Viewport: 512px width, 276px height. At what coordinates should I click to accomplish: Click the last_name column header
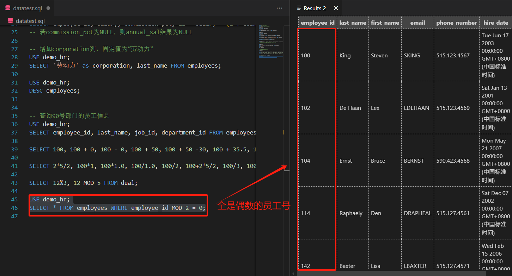tap(353, 23)
